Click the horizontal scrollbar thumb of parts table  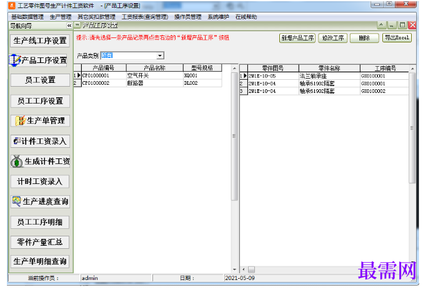click(251, 270)
